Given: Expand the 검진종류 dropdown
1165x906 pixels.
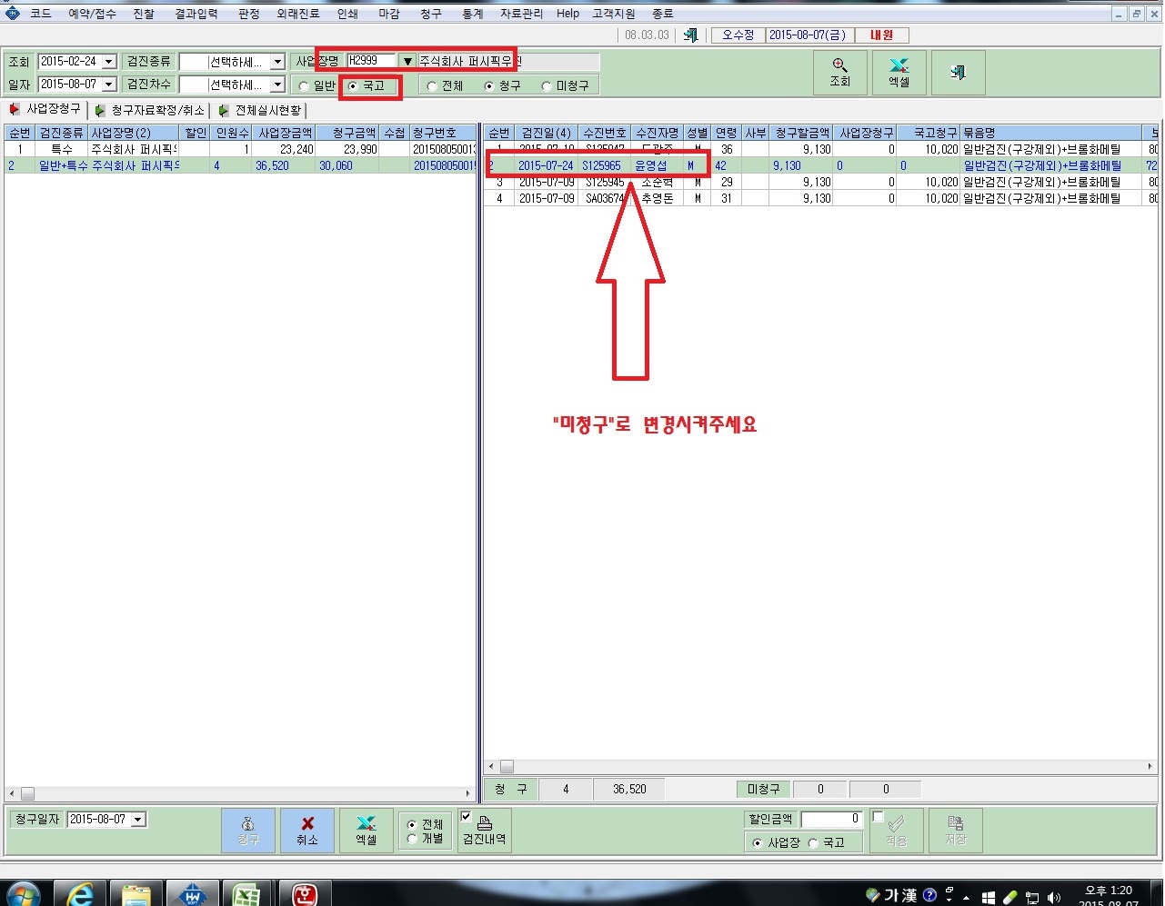Looking at the screenshot, I should coord(278,62).
